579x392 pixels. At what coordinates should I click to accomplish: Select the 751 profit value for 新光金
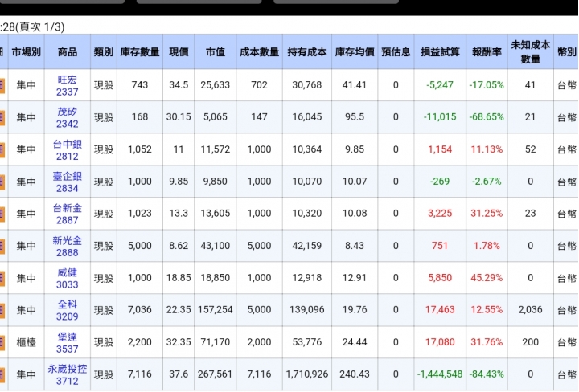click(x=440, y=246)
